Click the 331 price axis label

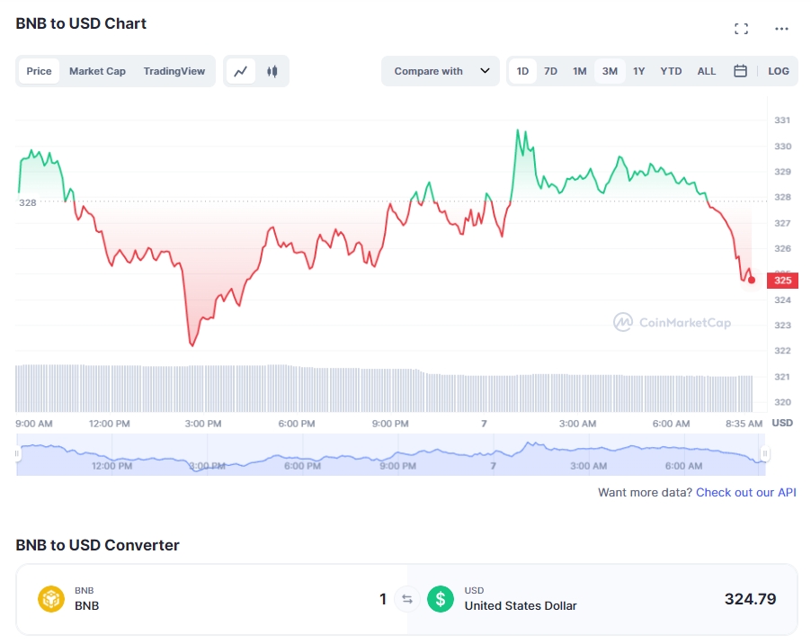click(x=782, y=121)
